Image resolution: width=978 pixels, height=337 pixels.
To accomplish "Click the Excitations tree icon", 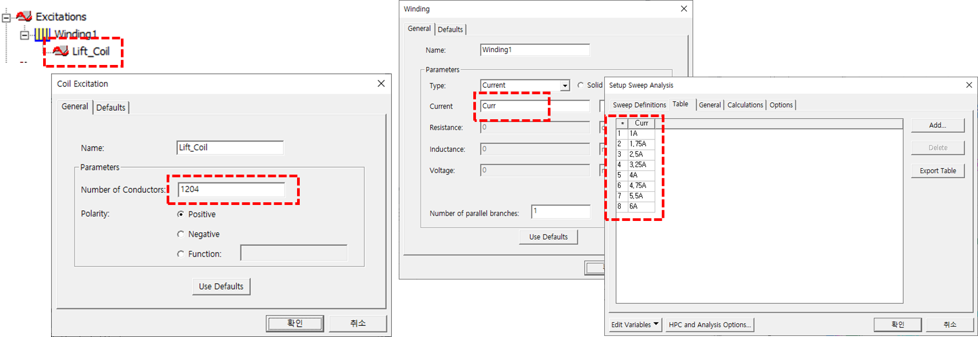I will 24,17.
